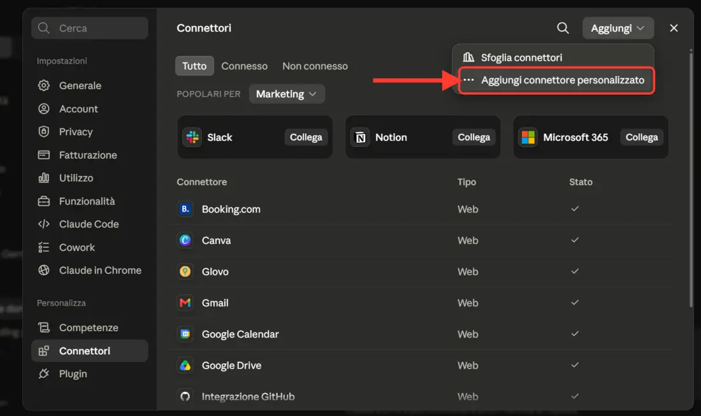Click the Account person icon
Viewport: 701px width, 416px height.
(44, 108)
